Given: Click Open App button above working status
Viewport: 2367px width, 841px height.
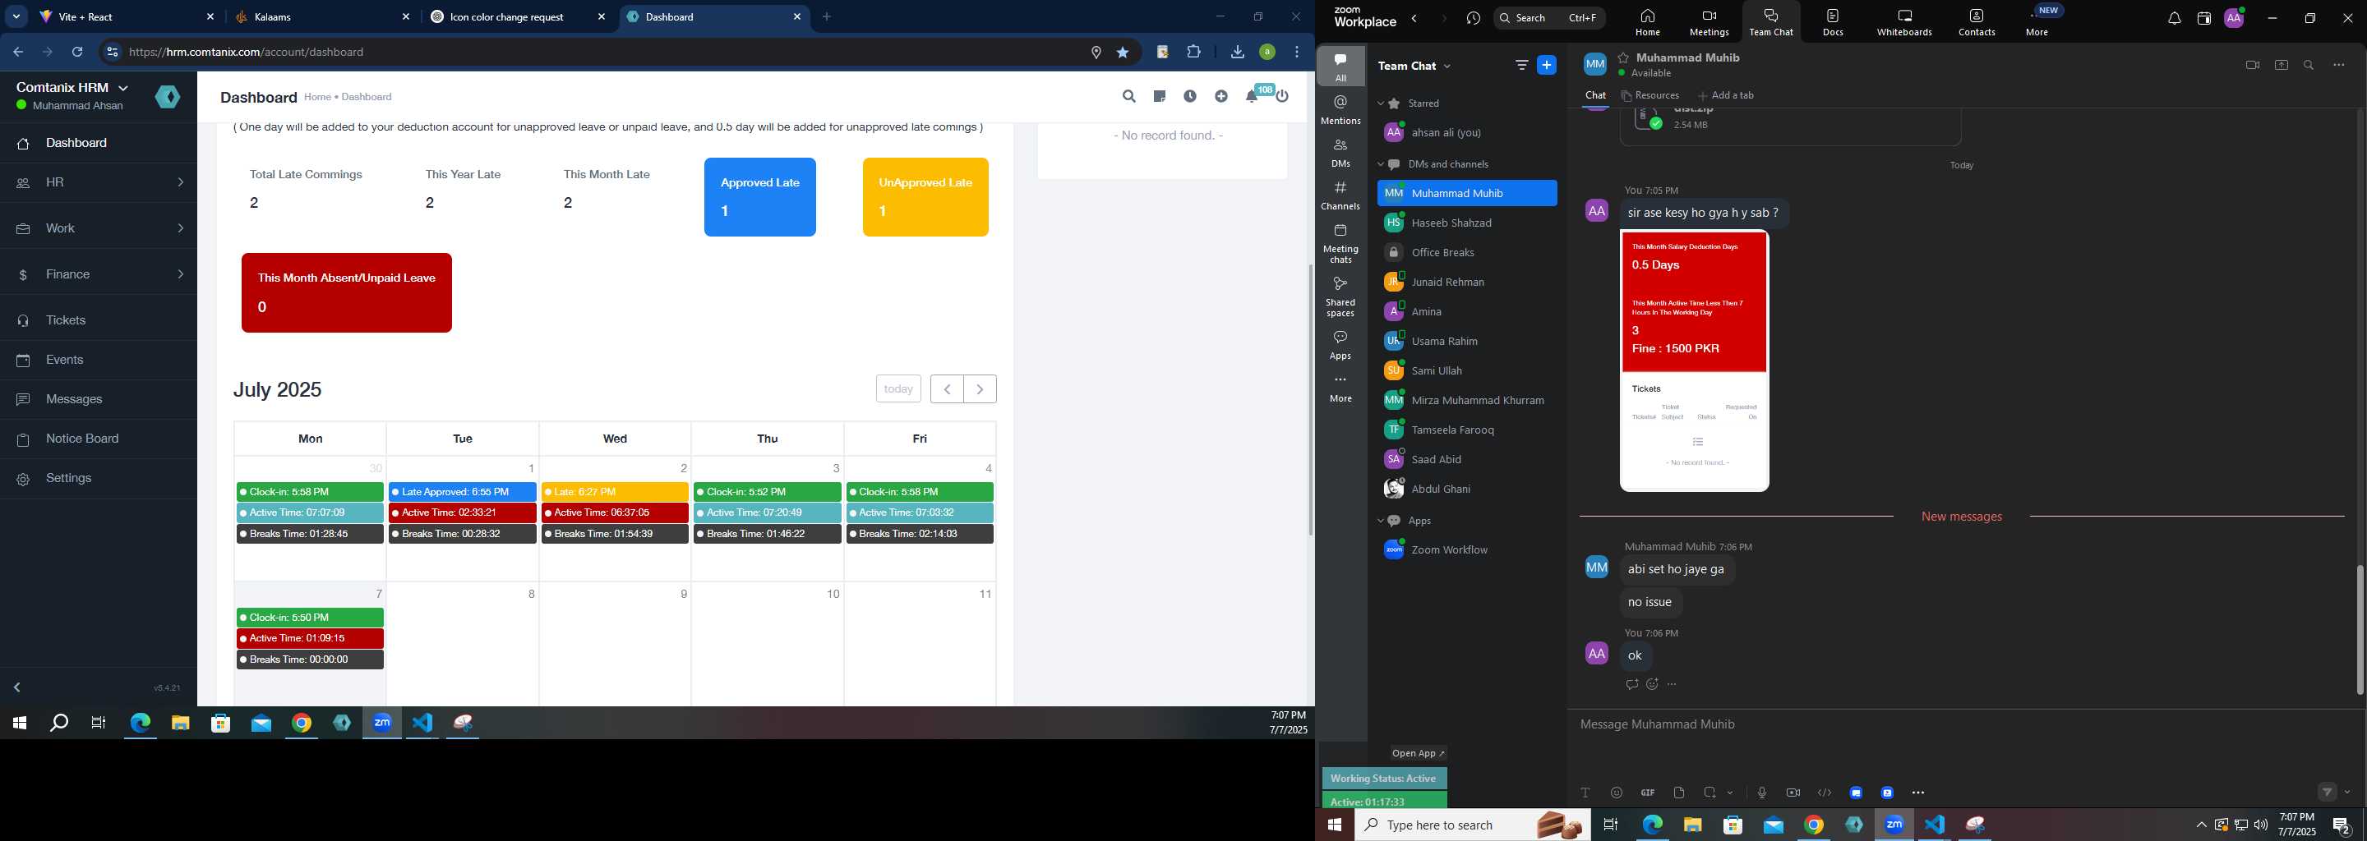Looking at the screenshot, I should point(1418,754).
